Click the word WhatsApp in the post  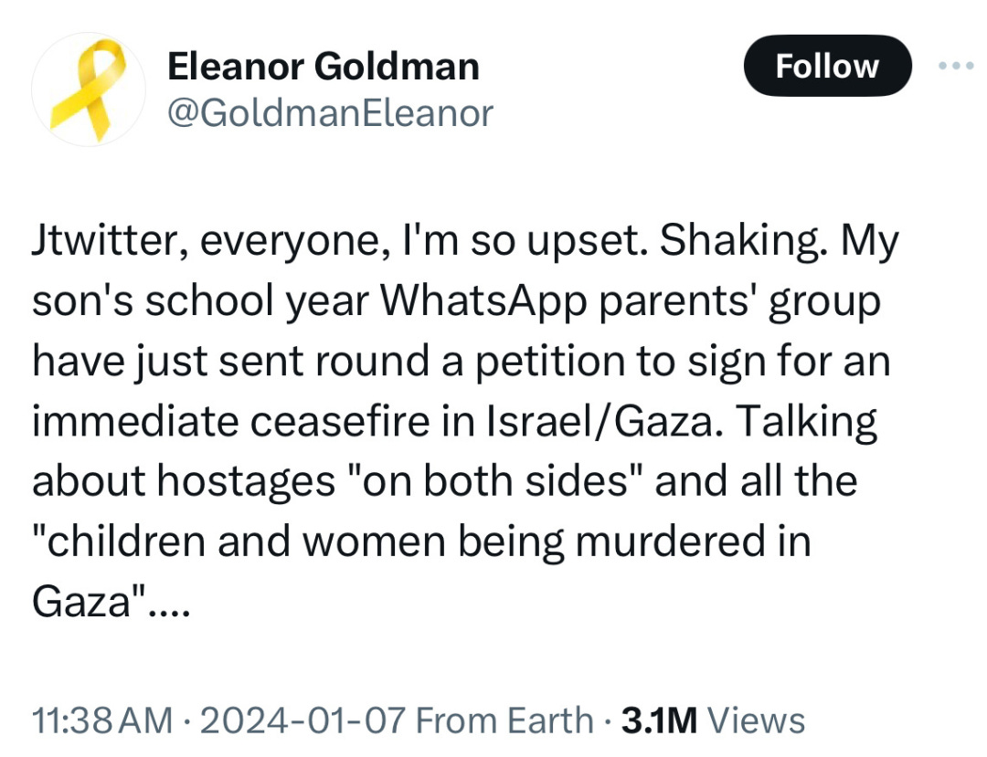coord(483,301)
